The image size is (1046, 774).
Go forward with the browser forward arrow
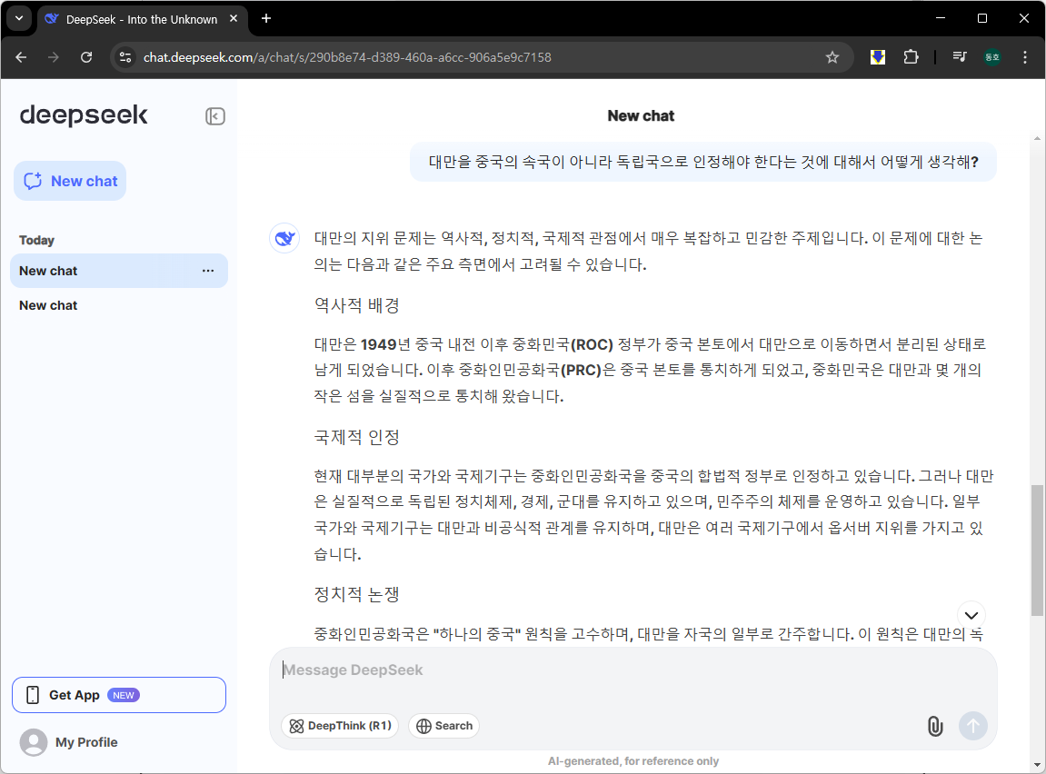(x=54, y=57)
